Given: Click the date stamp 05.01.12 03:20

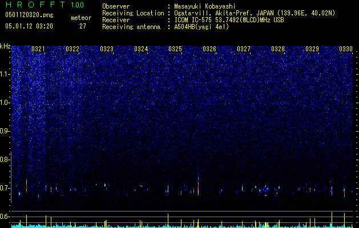Looking at the screenshot, I should point(29,26).
